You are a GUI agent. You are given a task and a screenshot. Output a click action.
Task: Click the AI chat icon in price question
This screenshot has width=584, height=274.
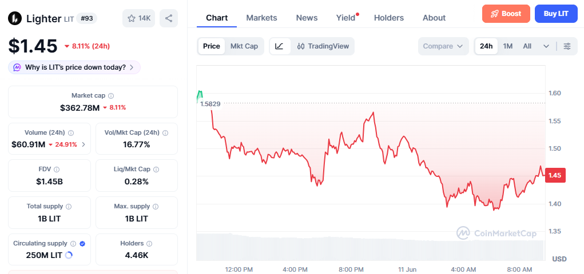tap(17, 67)
